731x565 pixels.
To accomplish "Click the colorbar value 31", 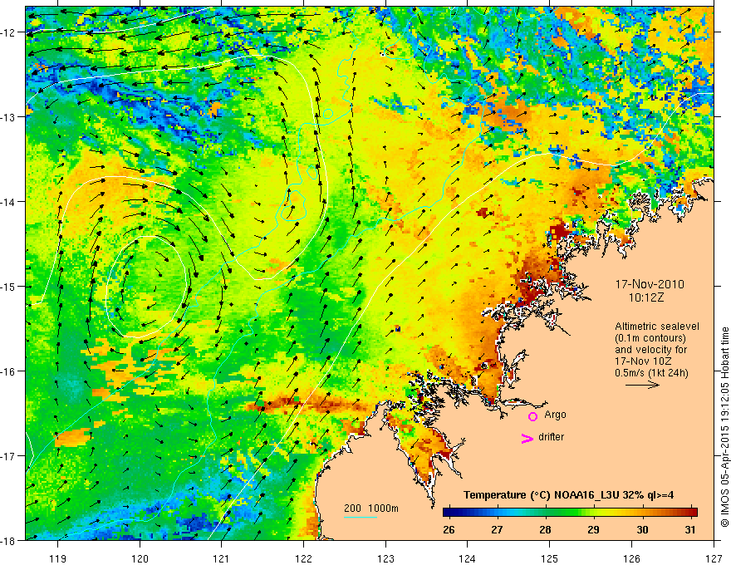I will (x=690, y=529).
